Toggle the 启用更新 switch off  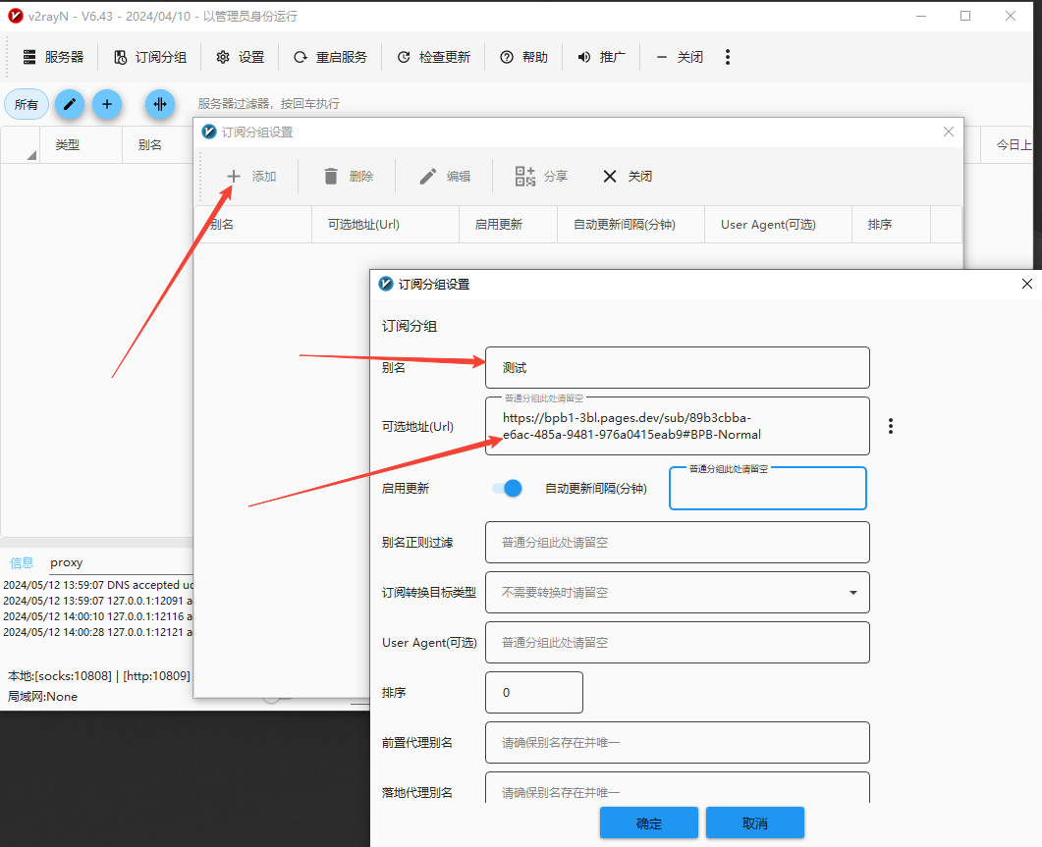507,488
